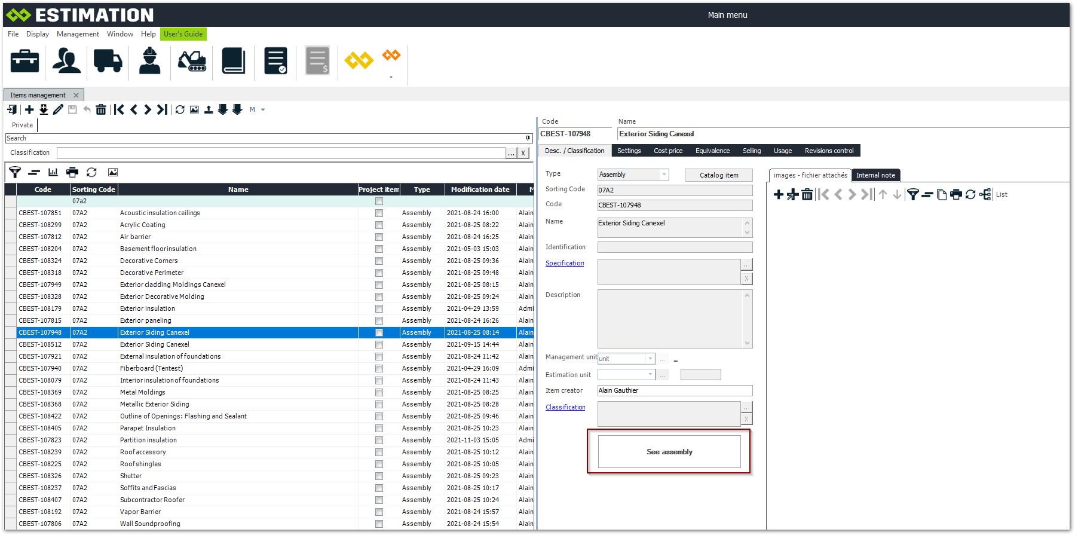1075x535 pixels.
Task: Click the See assembly button
Action: pyautogui.click(x=669, y=452)
